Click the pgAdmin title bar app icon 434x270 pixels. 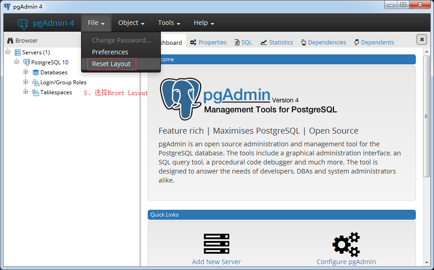(x=7, y=6)
